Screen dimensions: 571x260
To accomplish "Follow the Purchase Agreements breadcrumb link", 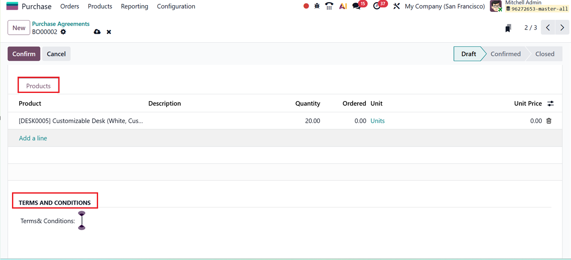I will [61, 24].
